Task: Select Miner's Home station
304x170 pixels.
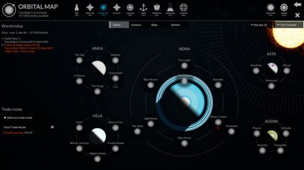Action: pyautogui.click(x=218, y=122)
